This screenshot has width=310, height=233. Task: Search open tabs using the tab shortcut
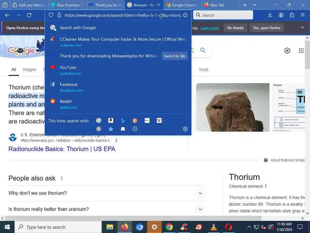(x=123, y=129)
